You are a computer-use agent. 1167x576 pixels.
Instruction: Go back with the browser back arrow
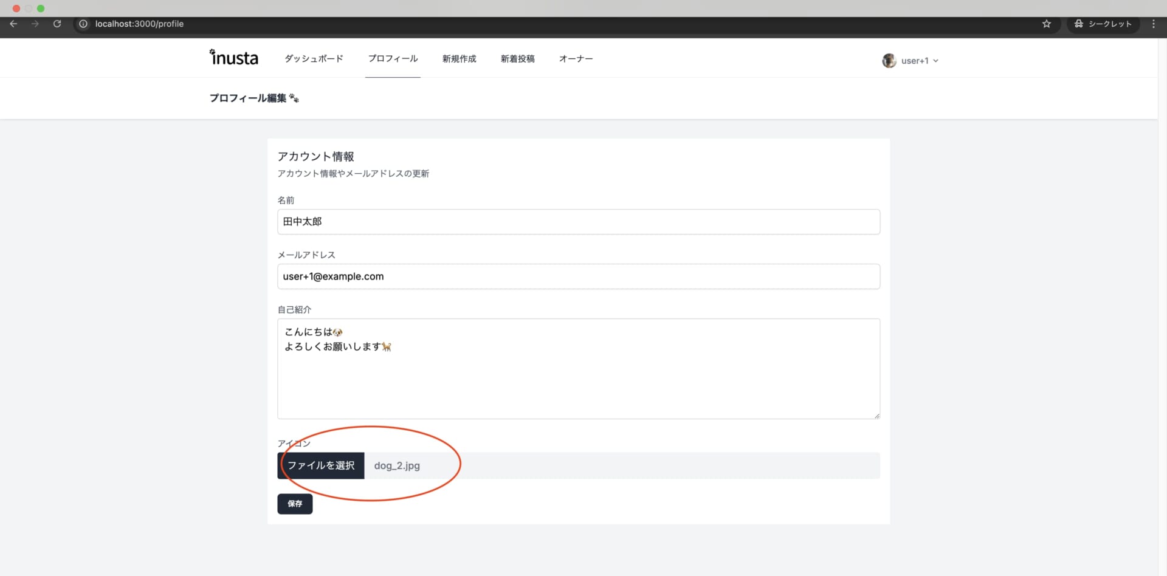13,24
